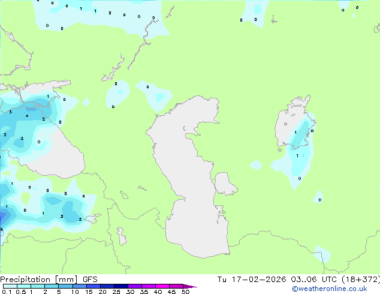Click the 1–2 mm legend color swatch
380x294 pixels.
click(x=38, y=286)
